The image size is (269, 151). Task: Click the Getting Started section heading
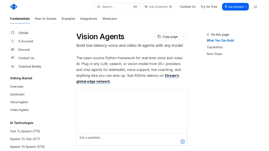click(x=21, y=78)
